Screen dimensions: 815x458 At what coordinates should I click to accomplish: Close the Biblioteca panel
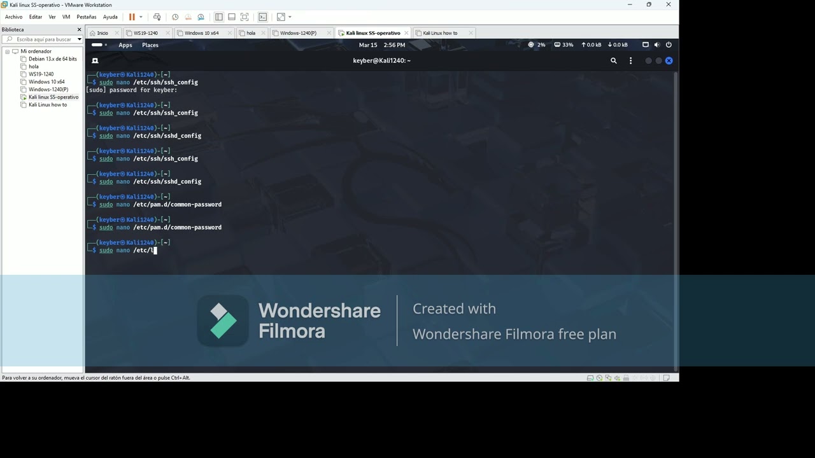click(79, 30)
